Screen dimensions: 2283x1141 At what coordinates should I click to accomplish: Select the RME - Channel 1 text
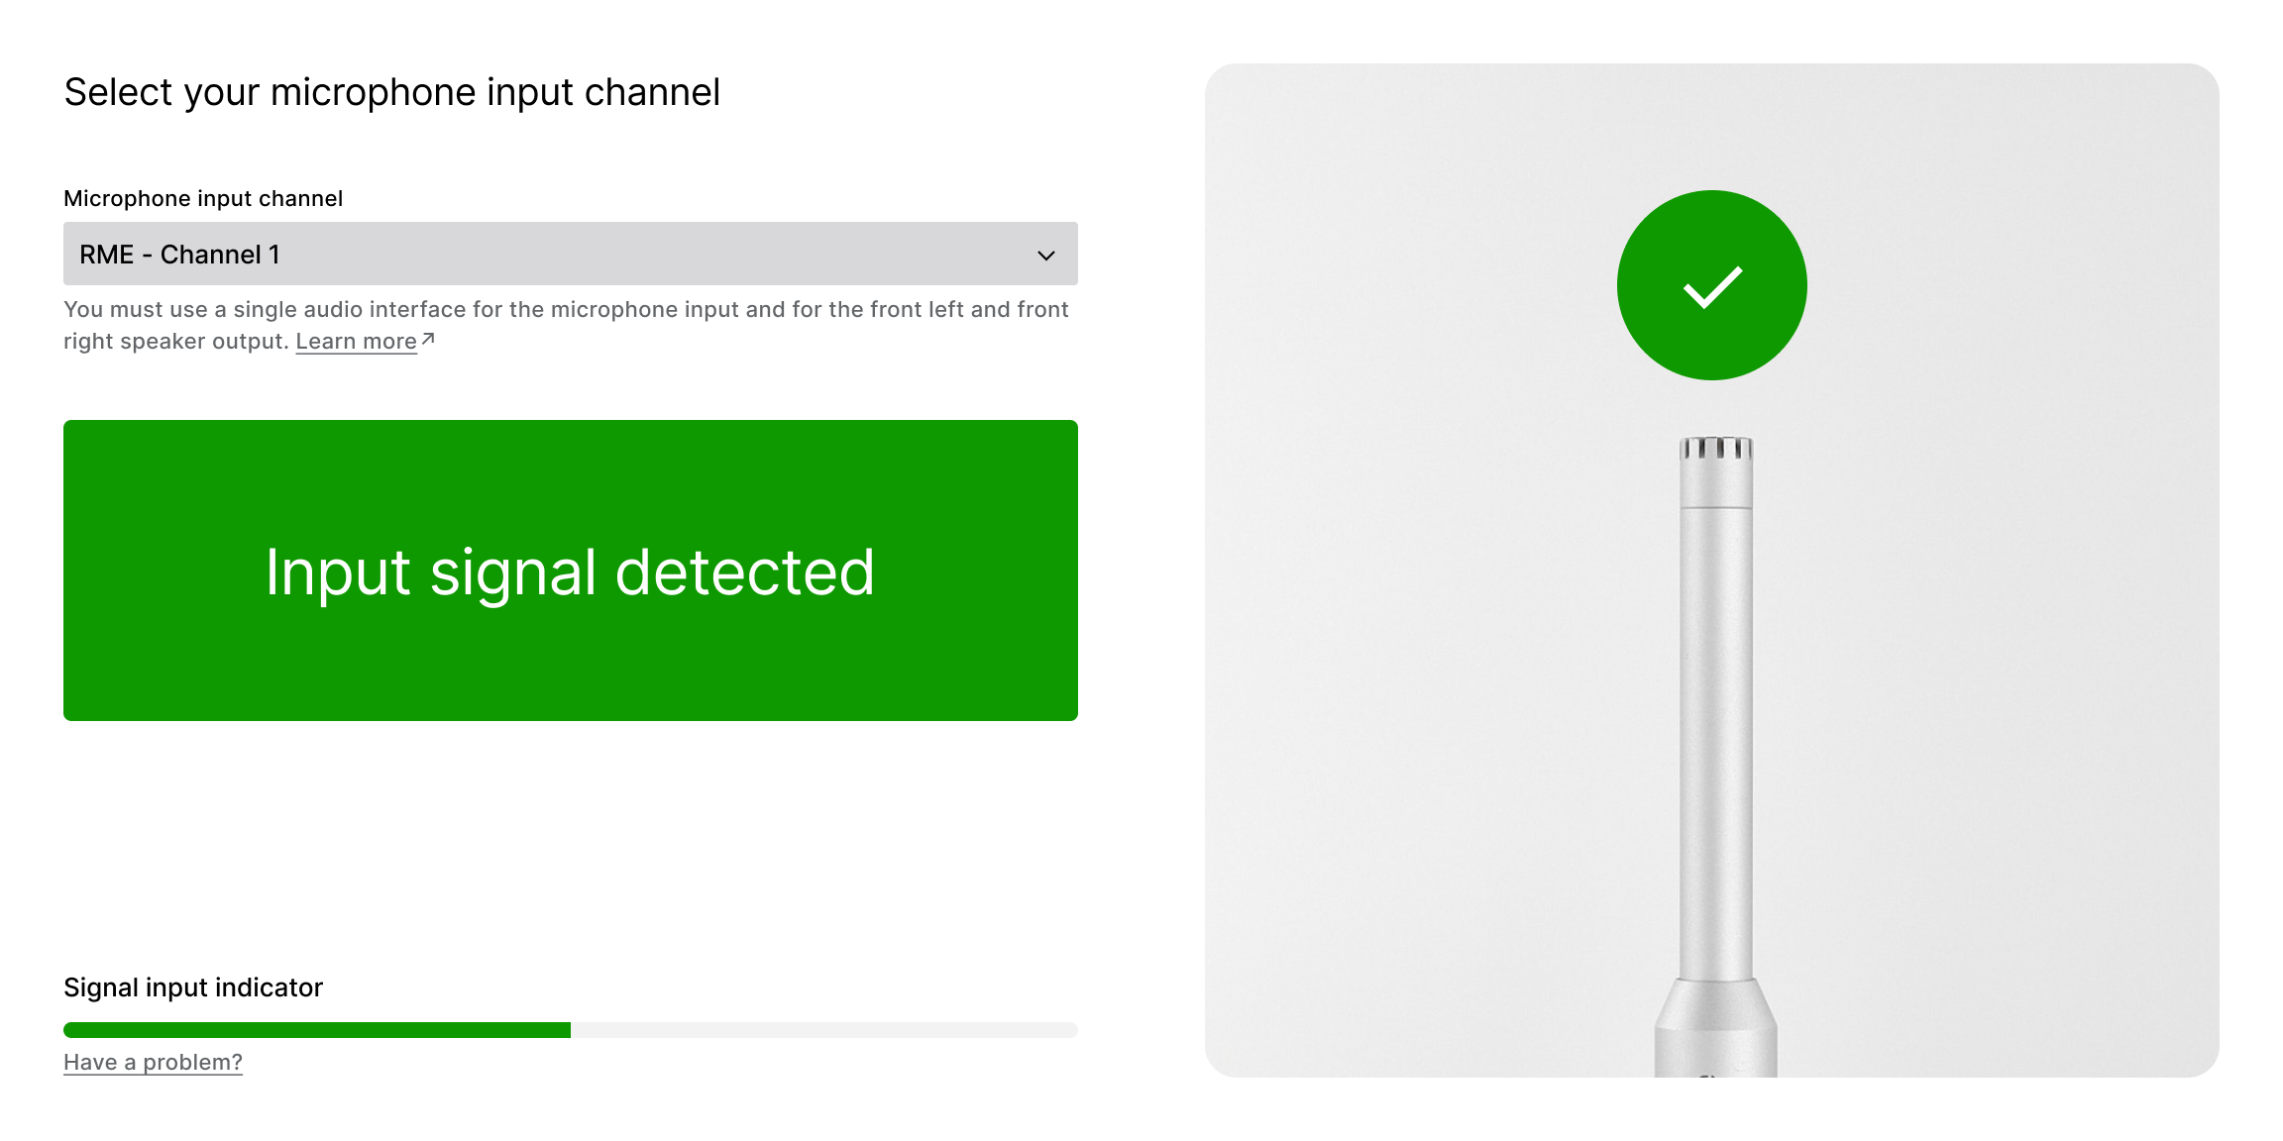click(x=179, y=255)
